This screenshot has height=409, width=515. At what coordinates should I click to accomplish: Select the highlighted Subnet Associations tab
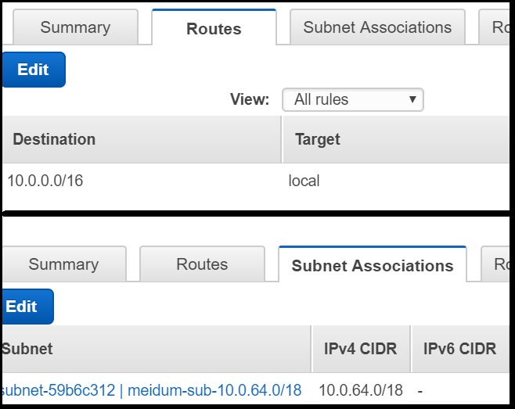[372, 265]
